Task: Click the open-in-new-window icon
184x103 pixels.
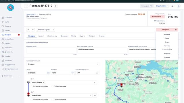Action: (33, 30)
